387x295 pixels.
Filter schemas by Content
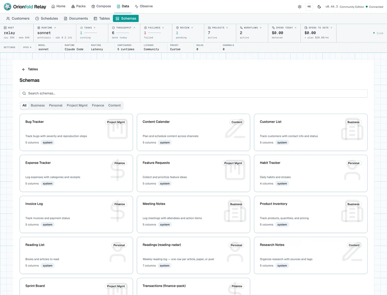coord(115,106)
